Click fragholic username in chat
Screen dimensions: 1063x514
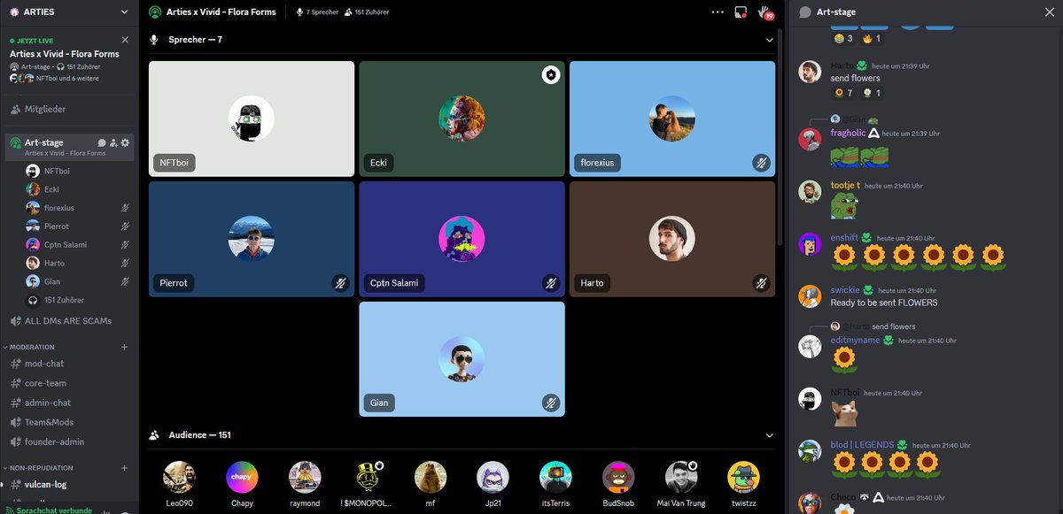pos(848,133)
